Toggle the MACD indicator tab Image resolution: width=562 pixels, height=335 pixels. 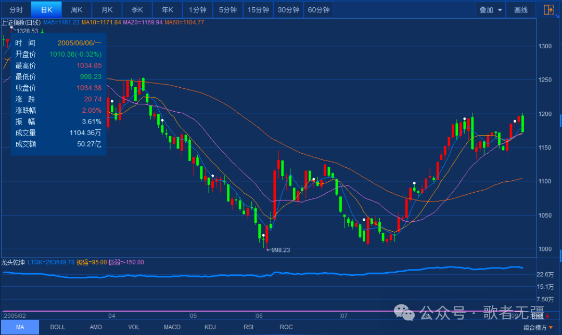point(172,327)
